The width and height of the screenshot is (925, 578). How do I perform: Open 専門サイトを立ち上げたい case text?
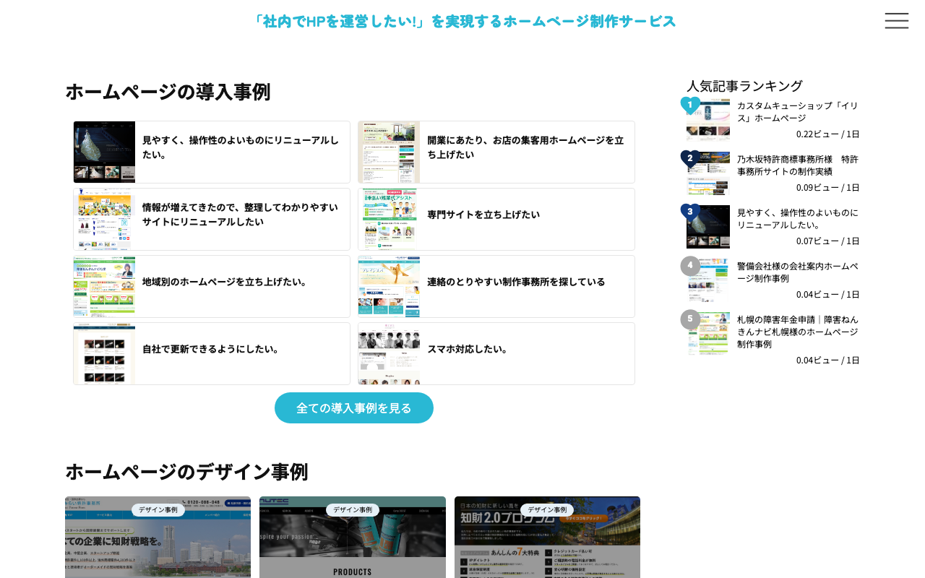coord(483,215)
